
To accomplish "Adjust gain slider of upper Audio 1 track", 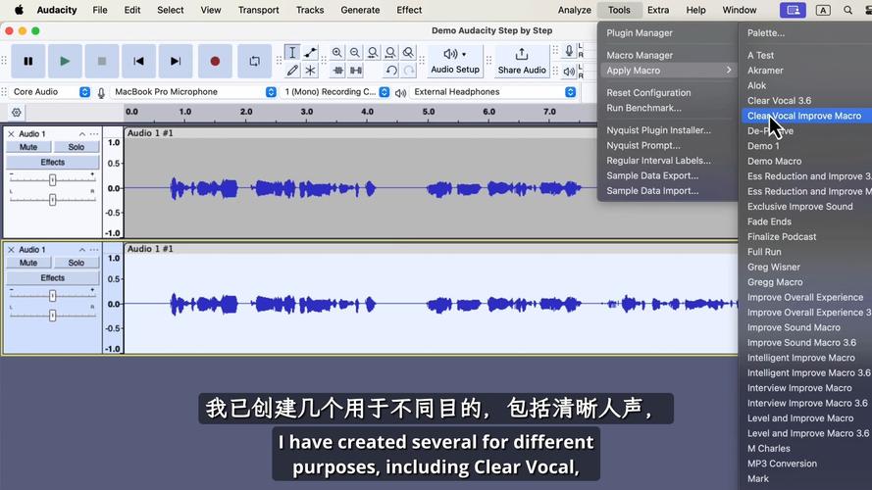I will click(52, 179).
